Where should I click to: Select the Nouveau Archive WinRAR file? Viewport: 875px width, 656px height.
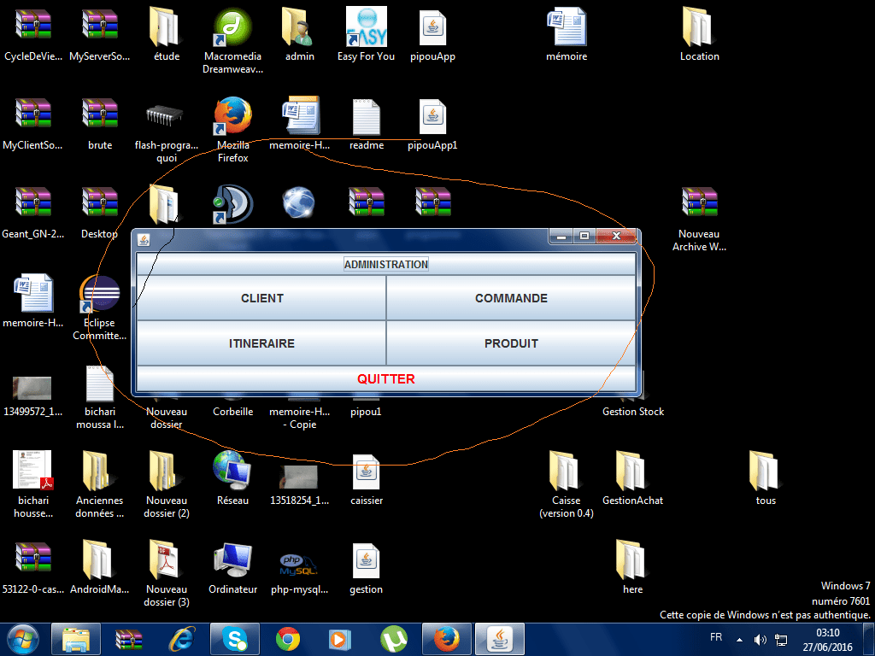click(x=699, y=202)
